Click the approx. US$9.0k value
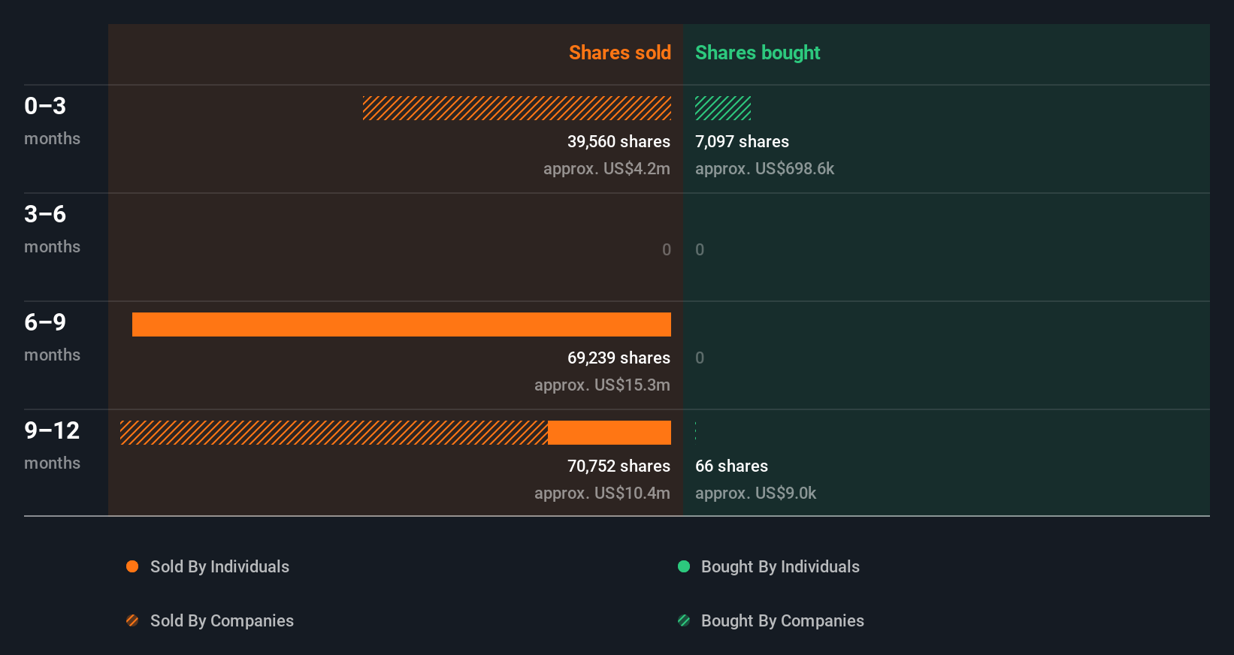 tap(755, 493)
